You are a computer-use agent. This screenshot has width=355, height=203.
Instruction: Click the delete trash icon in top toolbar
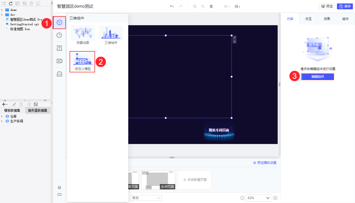coord(211,6)
